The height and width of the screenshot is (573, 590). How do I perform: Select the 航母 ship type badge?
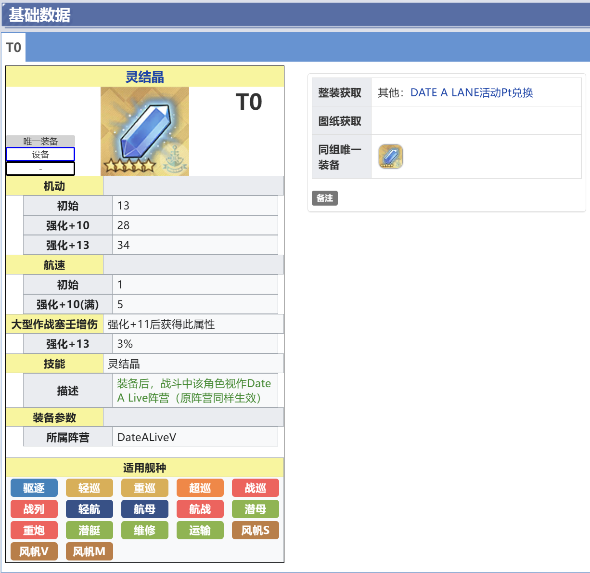tap(144, 508)
